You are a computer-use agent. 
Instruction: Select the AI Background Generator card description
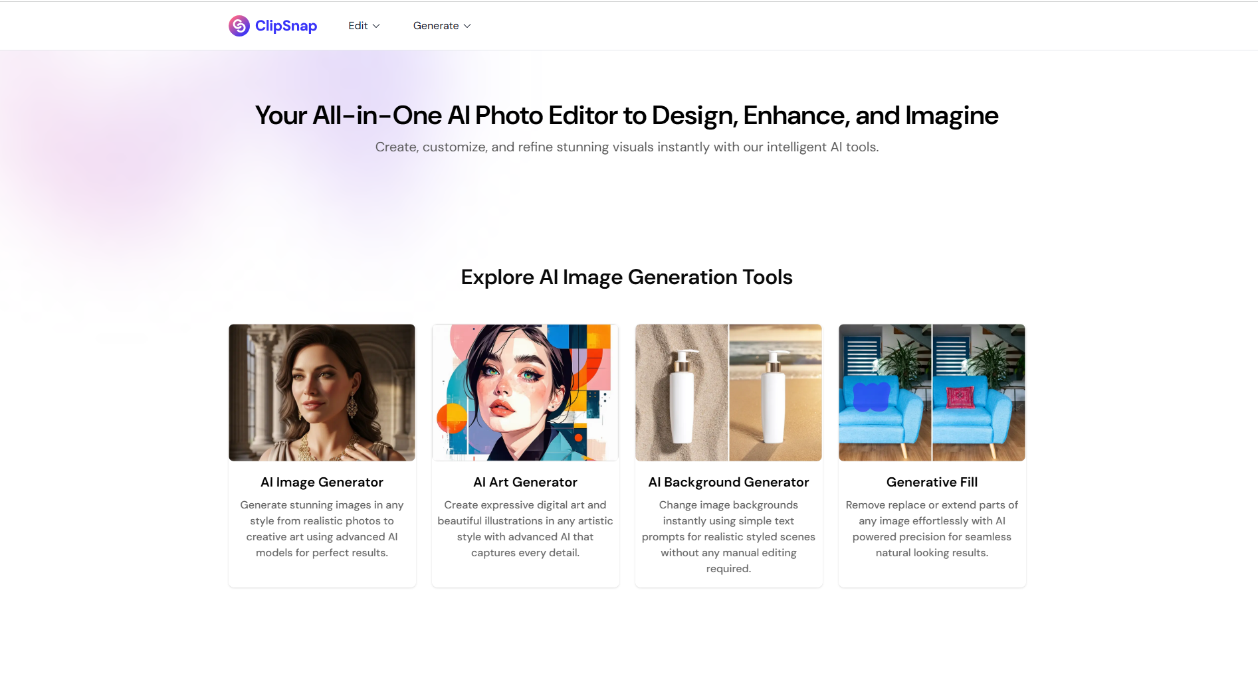[x=728, y=537]
